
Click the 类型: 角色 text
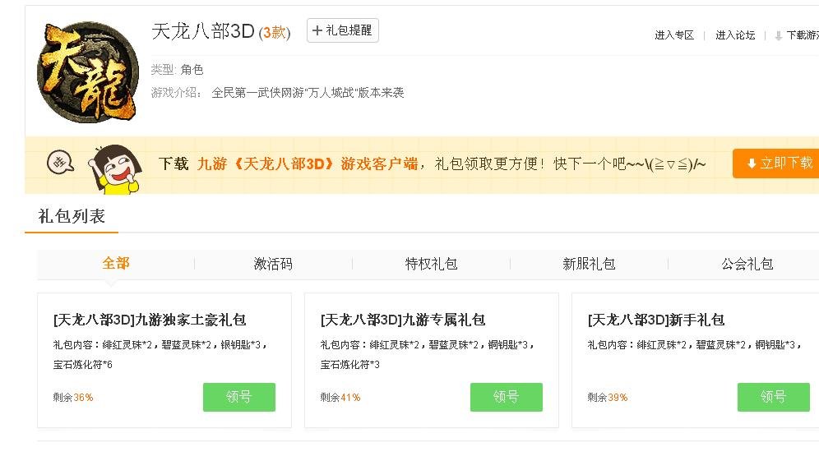pyautogui.click(x=177, y=70)
